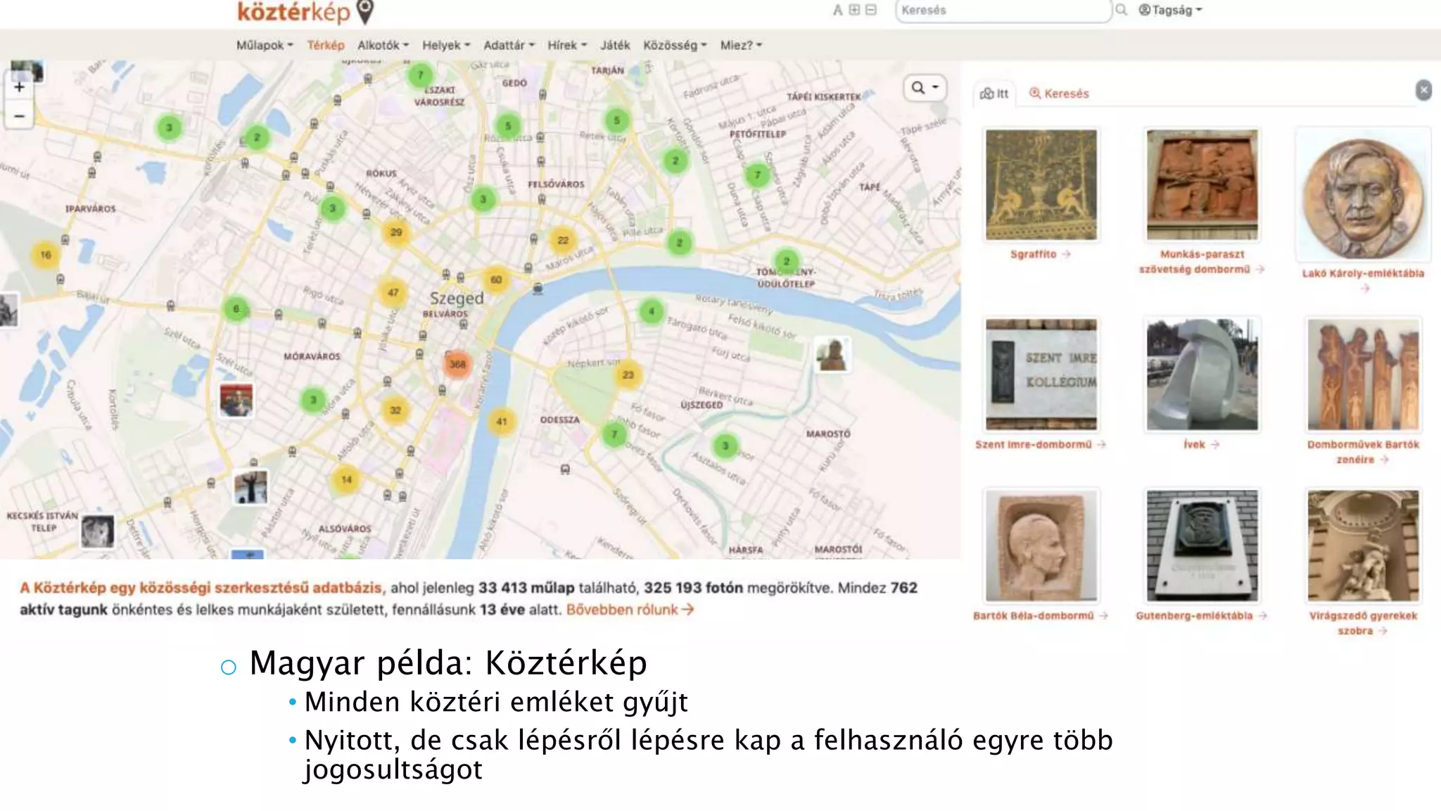Open the Ívek link
The image size is (1441, 811).
coord(1201,444)
